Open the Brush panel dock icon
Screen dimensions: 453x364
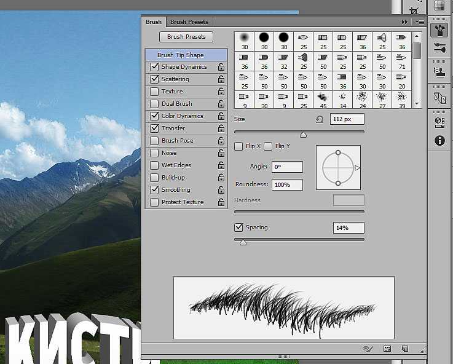(439, 30)
